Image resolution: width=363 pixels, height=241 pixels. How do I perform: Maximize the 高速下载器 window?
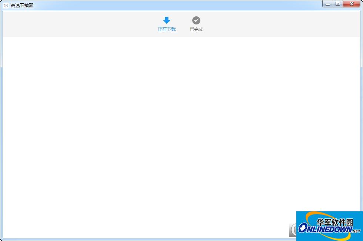point(338,4)
